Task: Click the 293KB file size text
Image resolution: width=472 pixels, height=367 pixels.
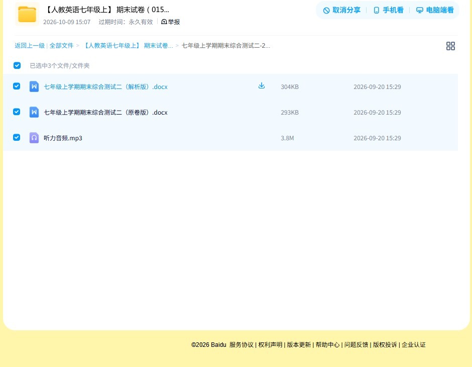Action: pyautogui.click(x=290, y=113)
